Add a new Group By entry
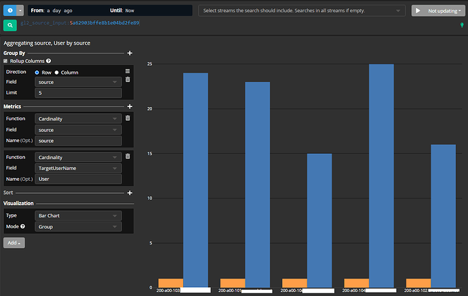The width and height of the screenshot is (468, 296). point(130,53)
